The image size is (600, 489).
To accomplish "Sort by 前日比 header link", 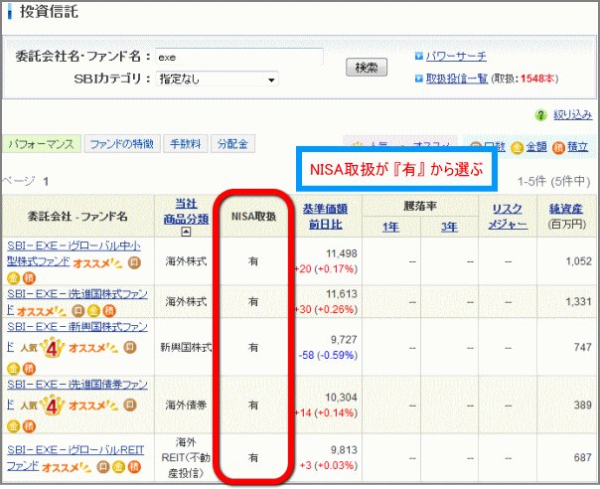I will (x=325, y=225).
